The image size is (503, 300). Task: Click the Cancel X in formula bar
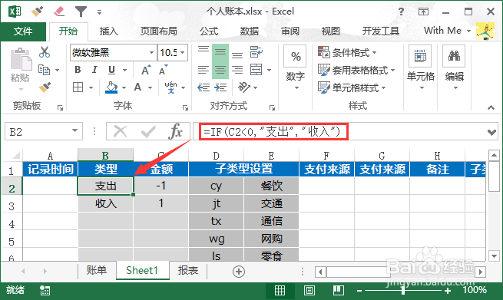pos(121,131)
